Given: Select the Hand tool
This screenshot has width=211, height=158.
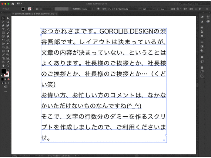Looking at the screenshot, I should click(3, 66).
